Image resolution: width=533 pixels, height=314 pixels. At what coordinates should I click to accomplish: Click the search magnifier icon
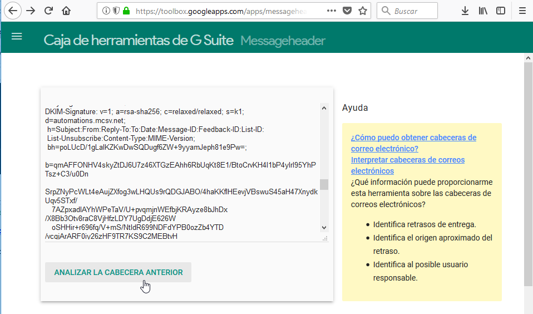pyautogui.click(x=386, y=11)
